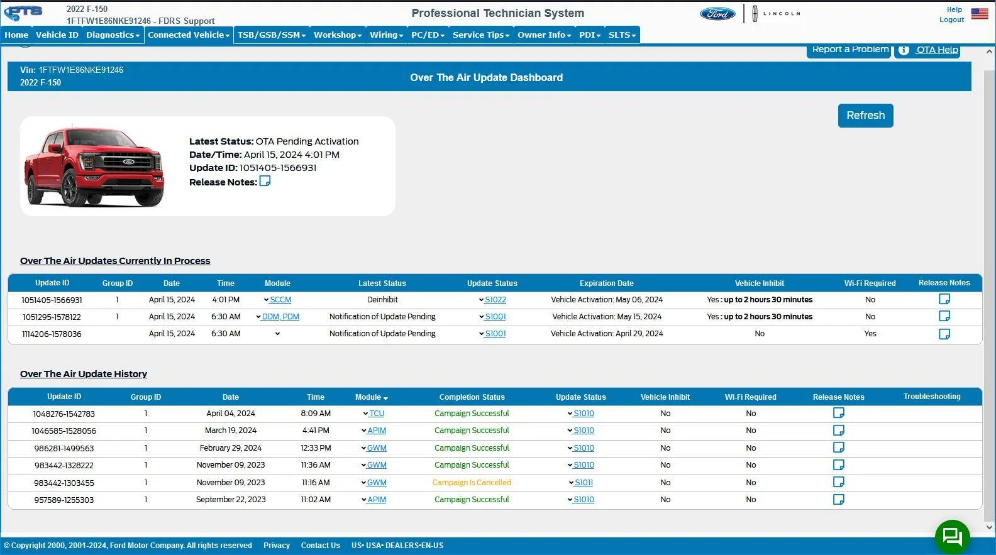This screenshot has height=555, width=996.
Task: Open the S1011 update status link
Action: click(584, 483)
